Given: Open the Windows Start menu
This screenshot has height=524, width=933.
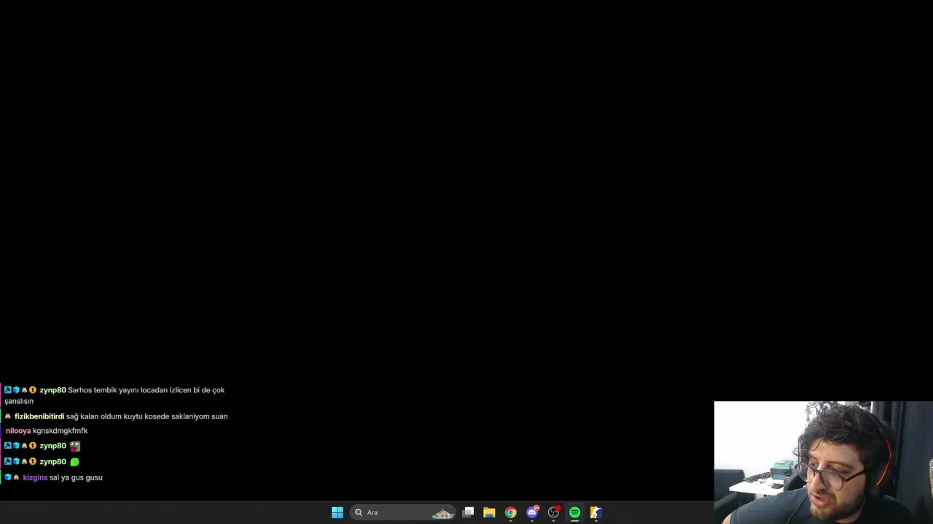Looking at the screenshot, I should 337,512.
